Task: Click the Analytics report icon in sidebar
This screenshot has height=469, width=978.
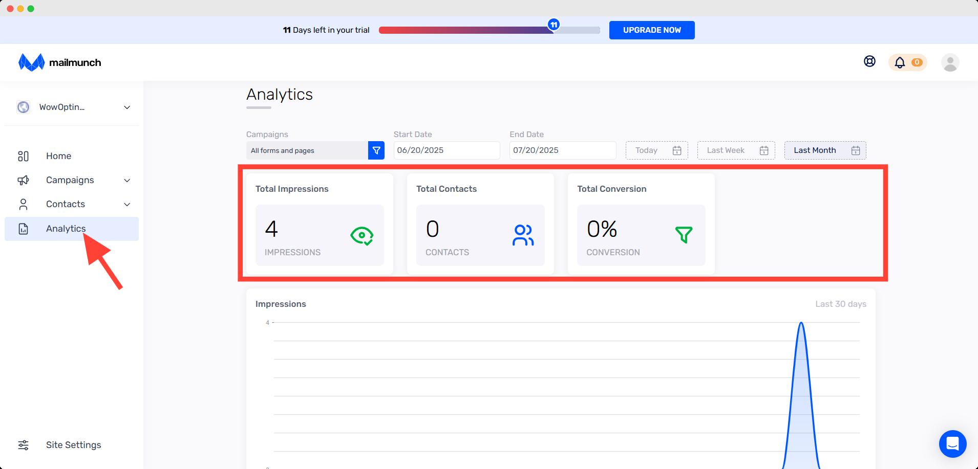Action: point(24,229)
